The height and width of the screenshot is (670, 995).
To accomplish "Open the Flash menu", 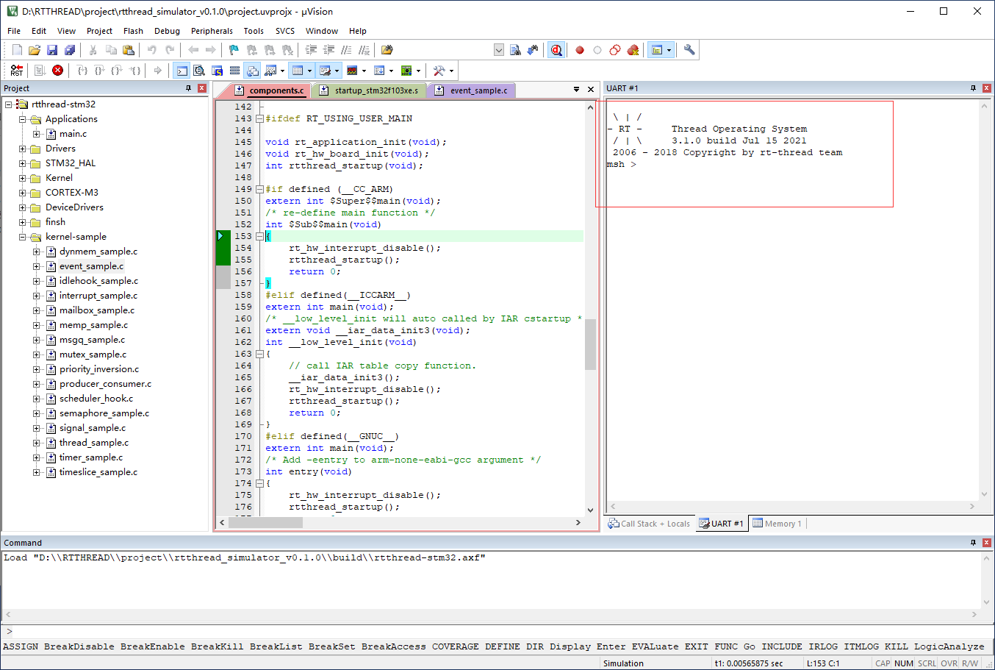I will tap(133, 31).
